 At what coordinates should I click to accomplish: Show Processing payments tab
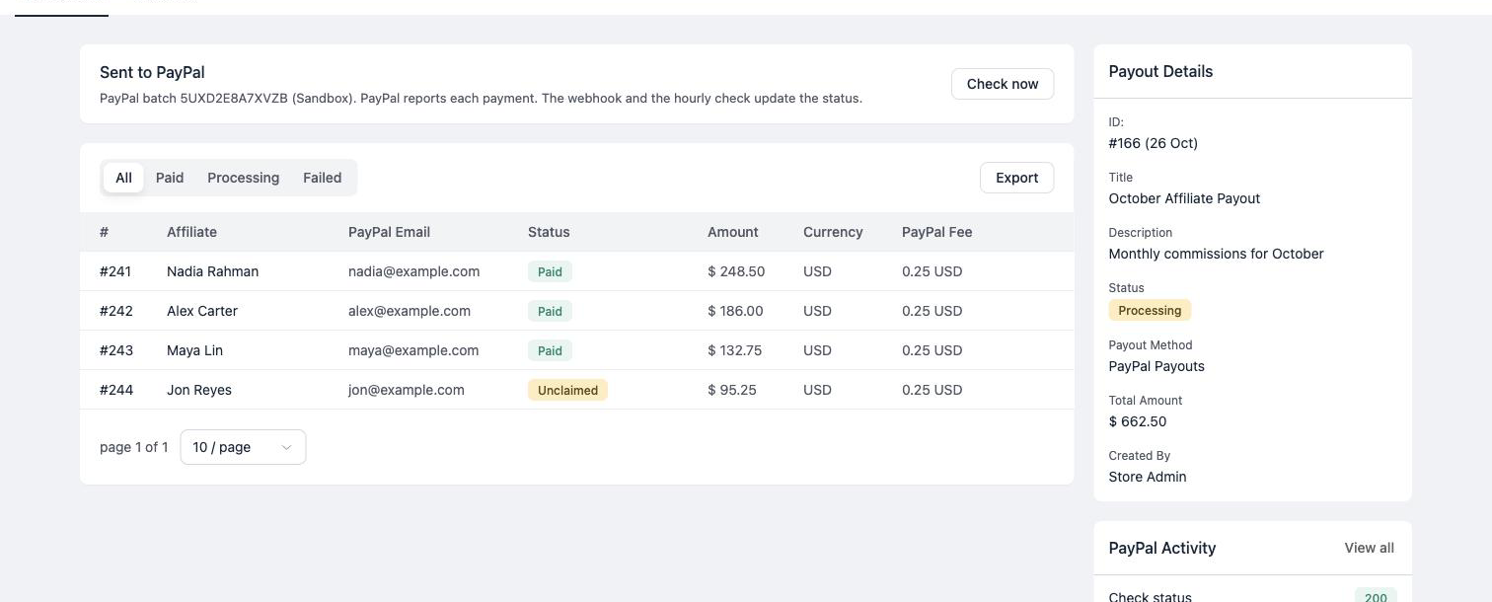(x=243, y=178)
